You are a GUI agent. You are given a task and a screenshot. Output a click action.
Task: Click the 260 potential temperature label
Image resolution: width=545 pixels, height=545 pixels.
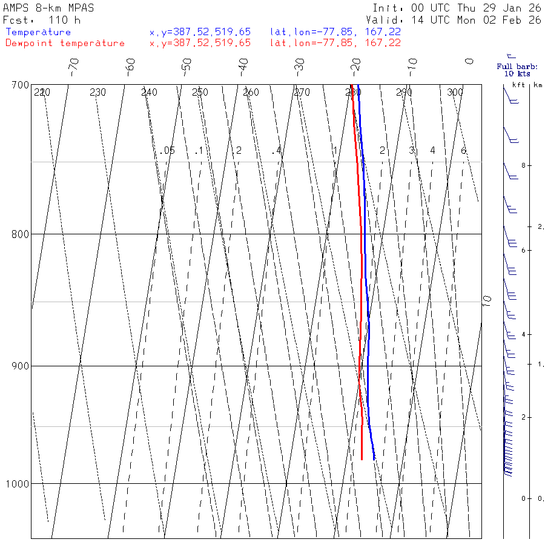251,92
